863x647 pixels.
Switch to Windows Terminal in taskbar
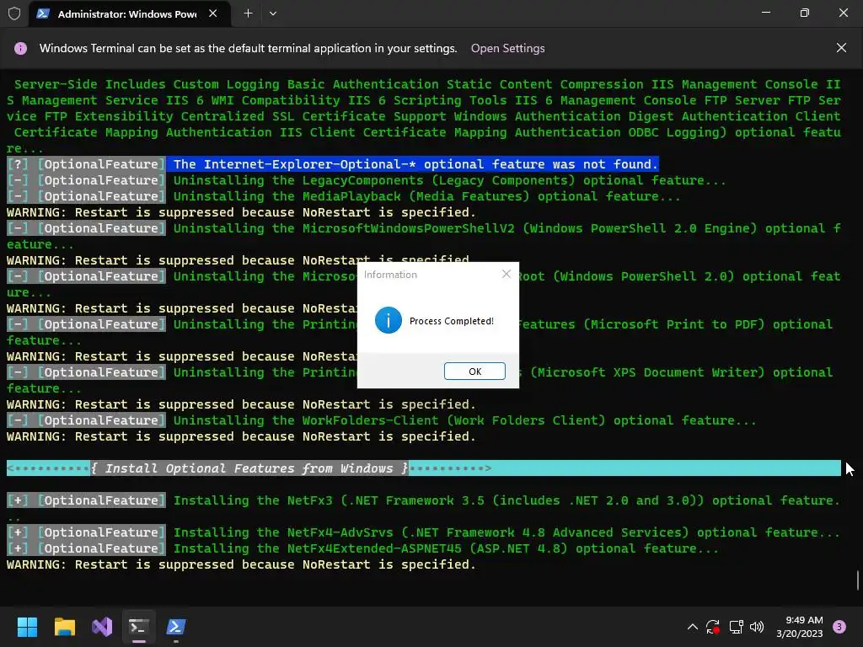point(139,627)
